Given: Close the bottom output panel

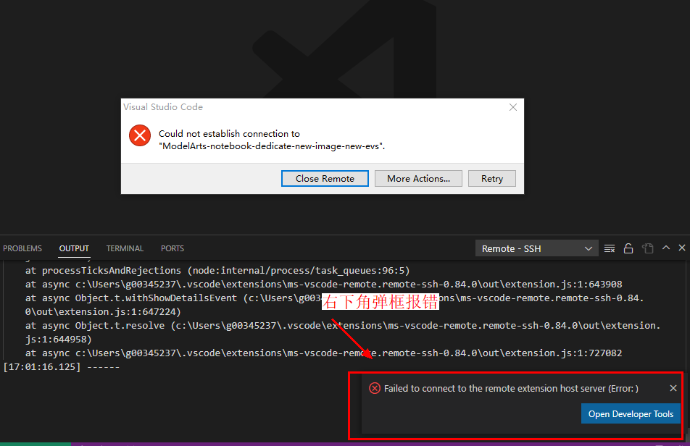Looking at the screenshot, I should (682, 248).
